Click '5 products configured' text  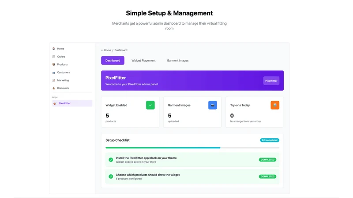coord(129,179)
